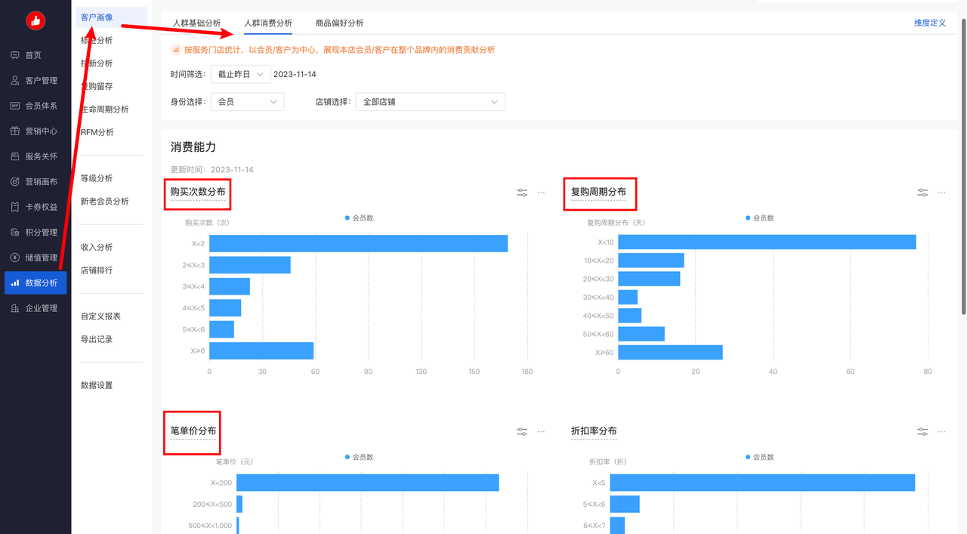The width and height of the screenshot is (967, 534).
Task: Expand the 身份选择 会员 dropdown
Action: pyautogui.click(x=247, y=101)
